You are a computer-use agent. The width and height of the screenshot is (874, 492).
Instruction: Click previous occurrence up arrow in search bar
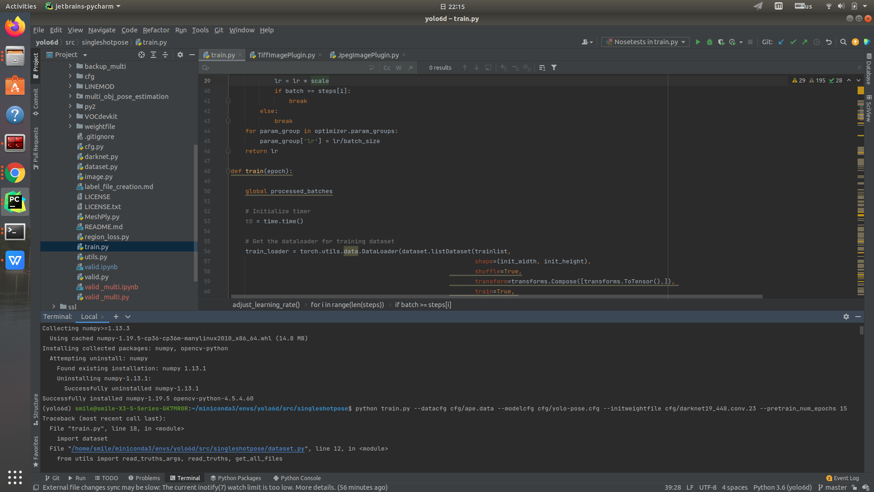[x=465, y=67]
